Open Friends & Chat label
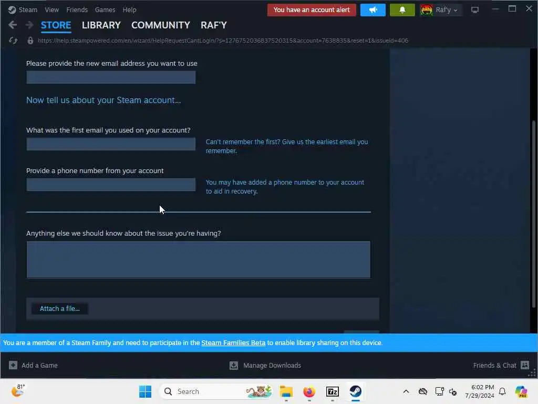 pos(494,365)
